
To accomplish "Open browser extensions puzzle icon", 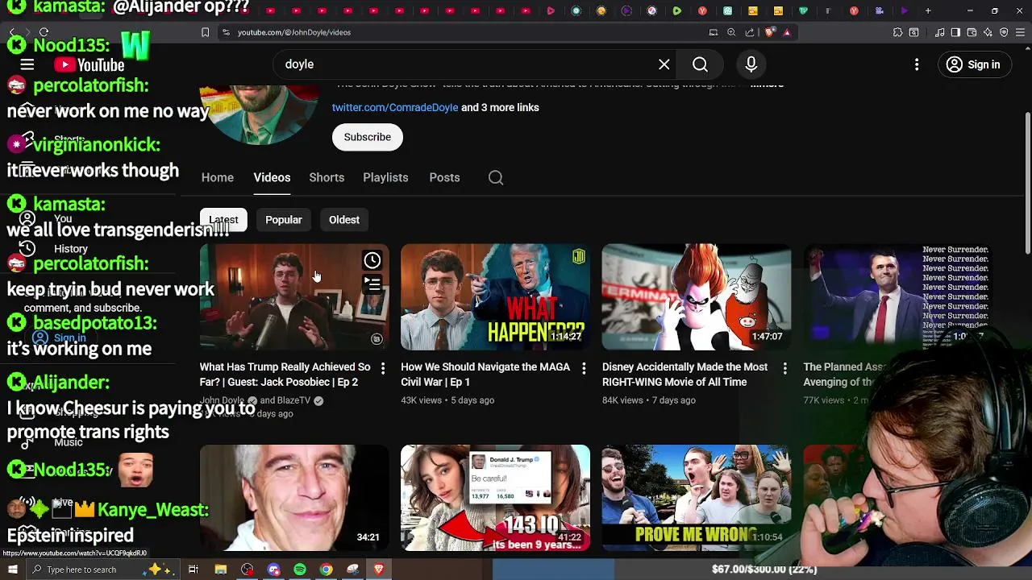I will (x=897, y=32).
